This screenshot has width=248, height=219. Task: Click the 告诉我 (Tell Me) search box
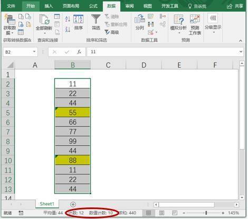pos(197,6)
